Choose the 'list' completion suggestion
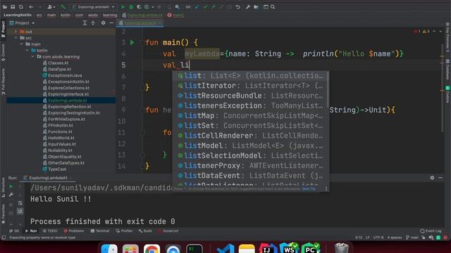The width and height of the screenshot is (451, 253). pos(251,76)
